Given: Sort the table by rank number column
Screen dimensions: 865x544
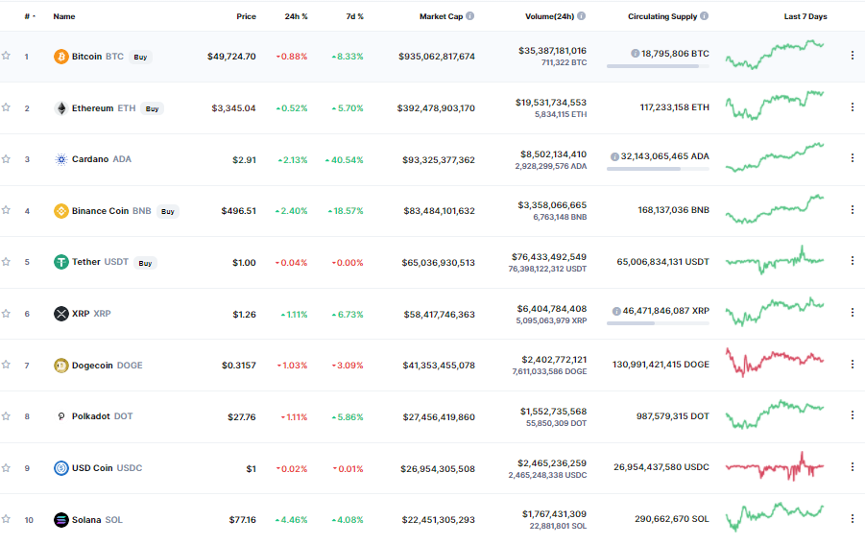Looking at the screenshot, I should coord(30,16).
